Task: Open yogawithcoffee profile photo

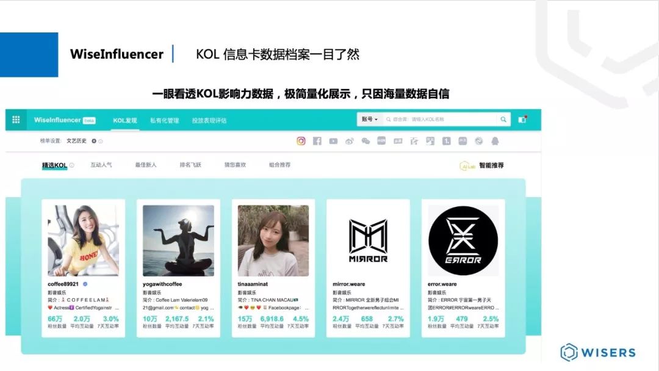Action: click(178, 241)
